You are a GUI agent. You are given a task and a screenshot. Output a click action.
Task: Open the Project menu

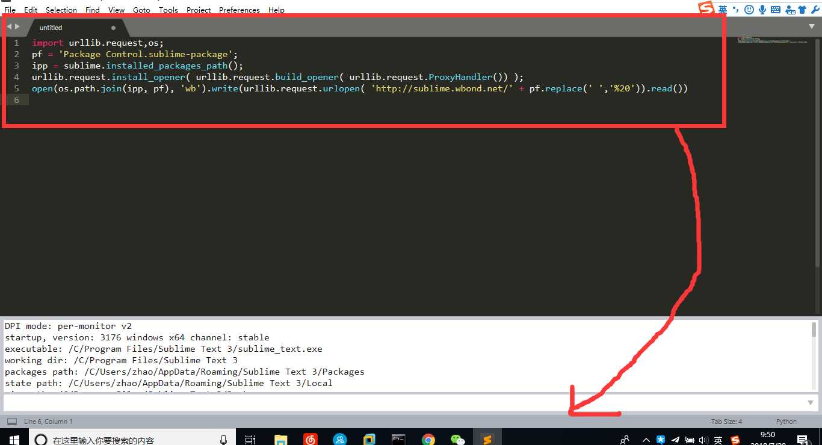(199, 10)
